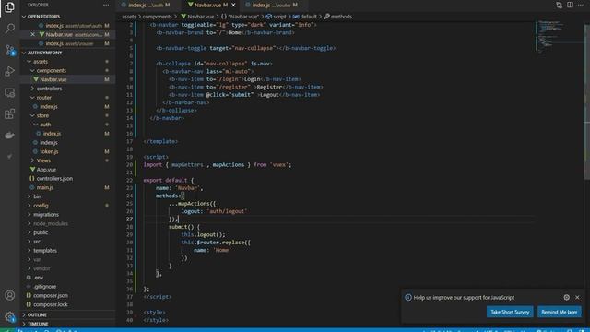Expand the public folder
The width and height of the screenshot is (590, 332).
(x=29, y=232)
